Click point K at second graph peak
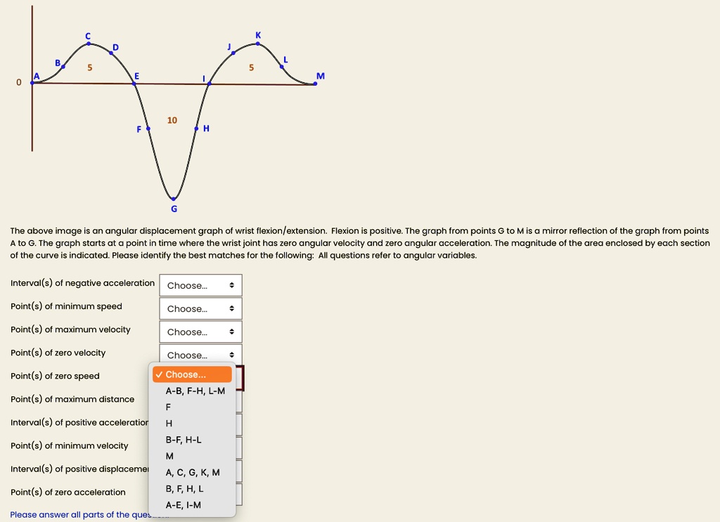The width and height of the screenshot is (720, 522). 257,44
